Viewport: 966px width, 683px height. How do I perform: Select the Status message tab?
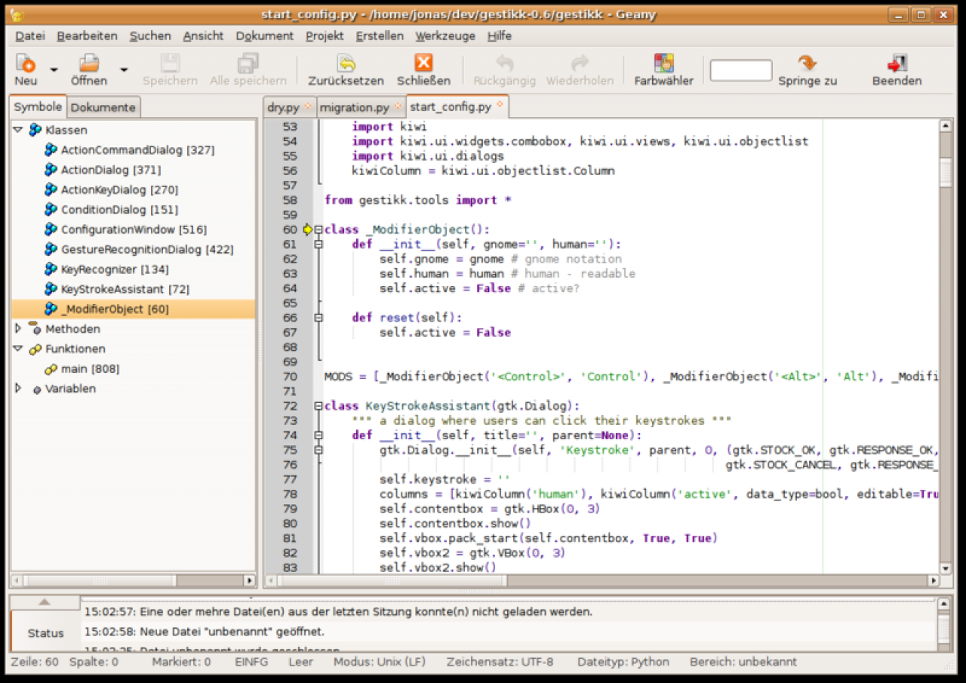coord(46,632)
